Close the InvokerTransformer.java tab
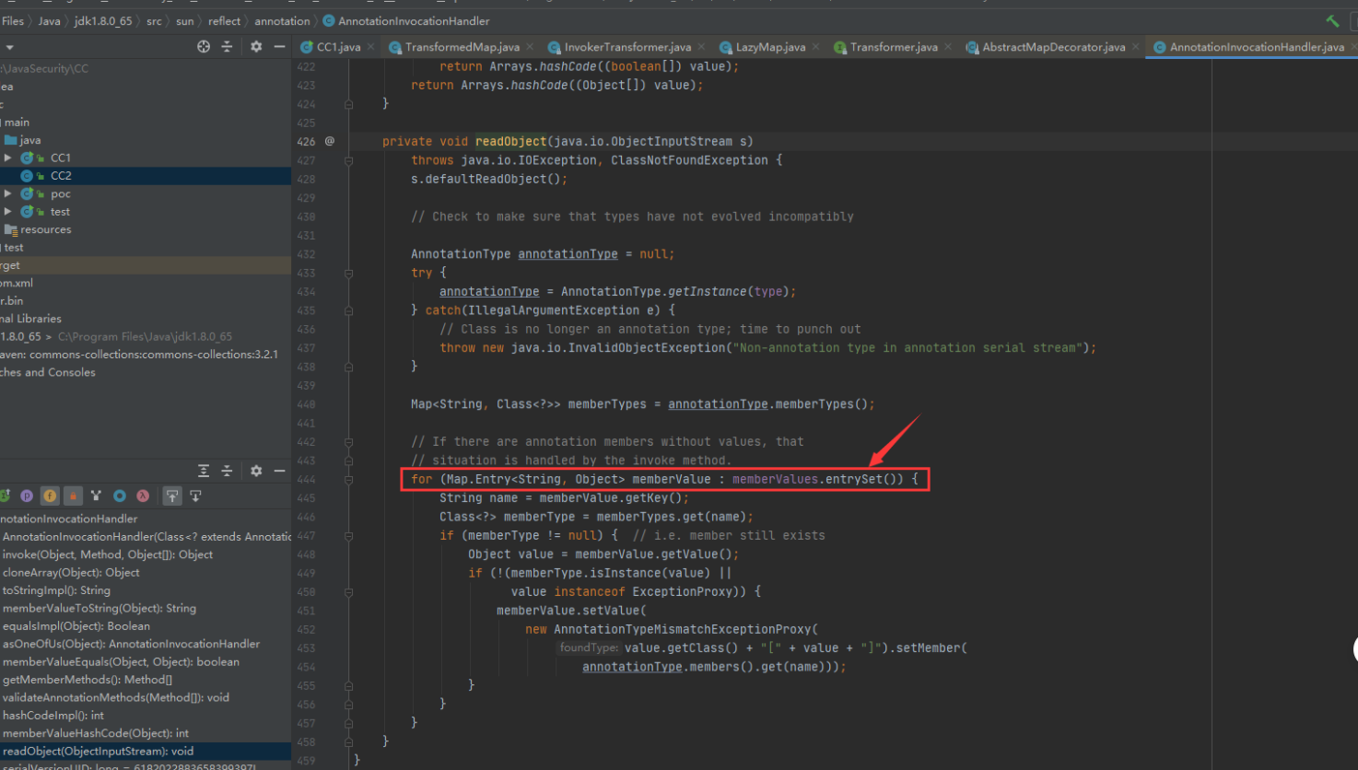The width and height of the screenshot is (1358, 770). tap(701, 47)
